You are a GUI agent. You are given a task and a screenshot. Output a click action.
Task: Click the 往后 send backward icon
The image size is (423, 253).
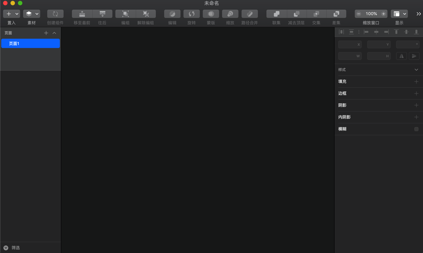pos(103,14)
